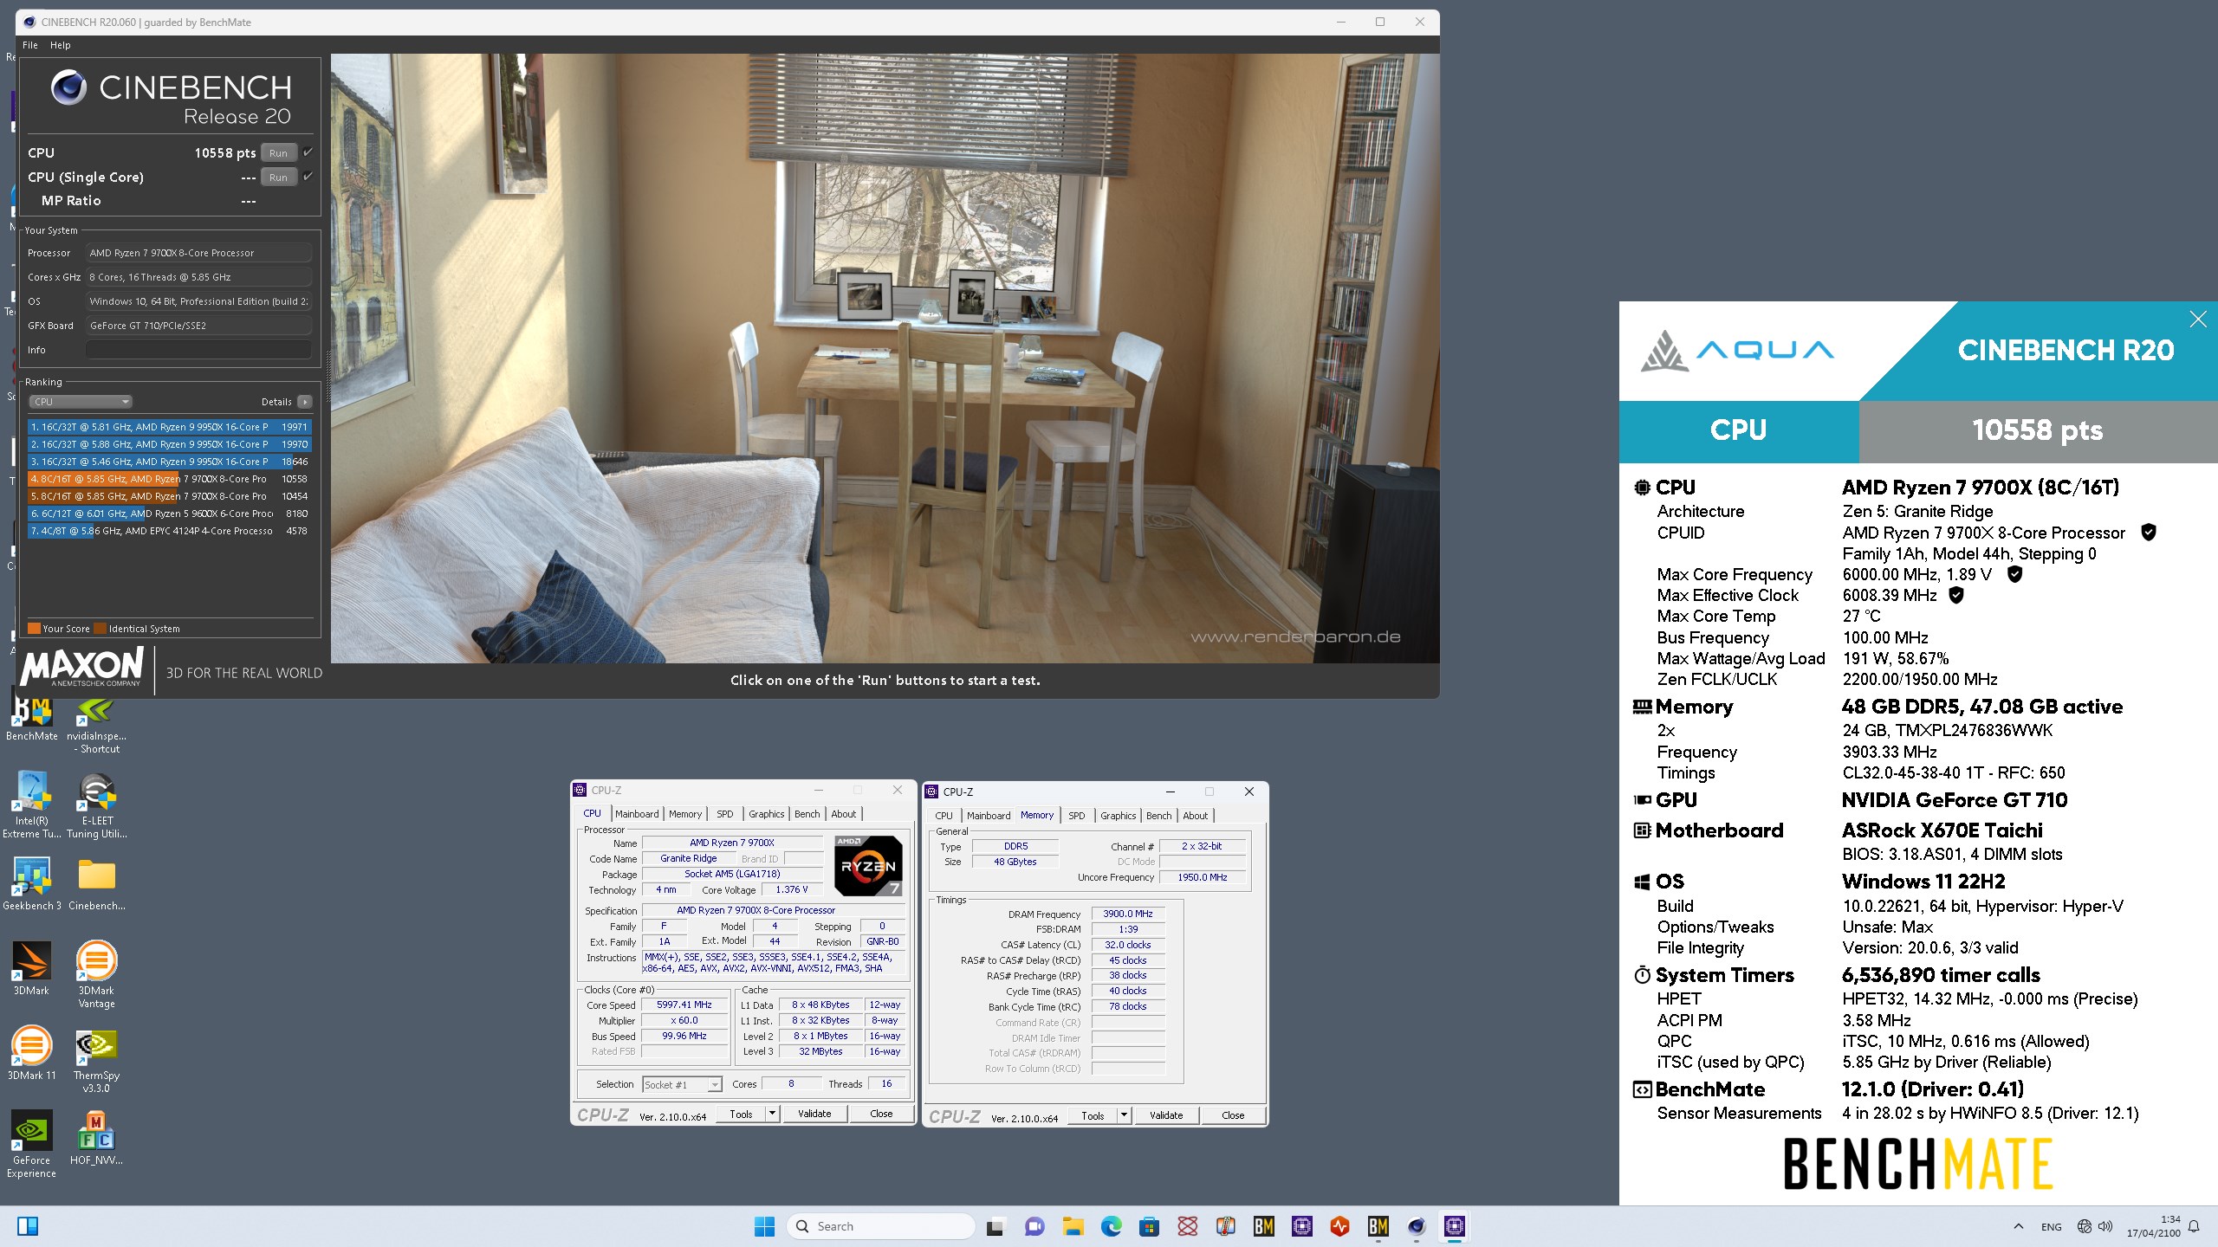Expand ranking Details arrow

click(x=305, y=402)
